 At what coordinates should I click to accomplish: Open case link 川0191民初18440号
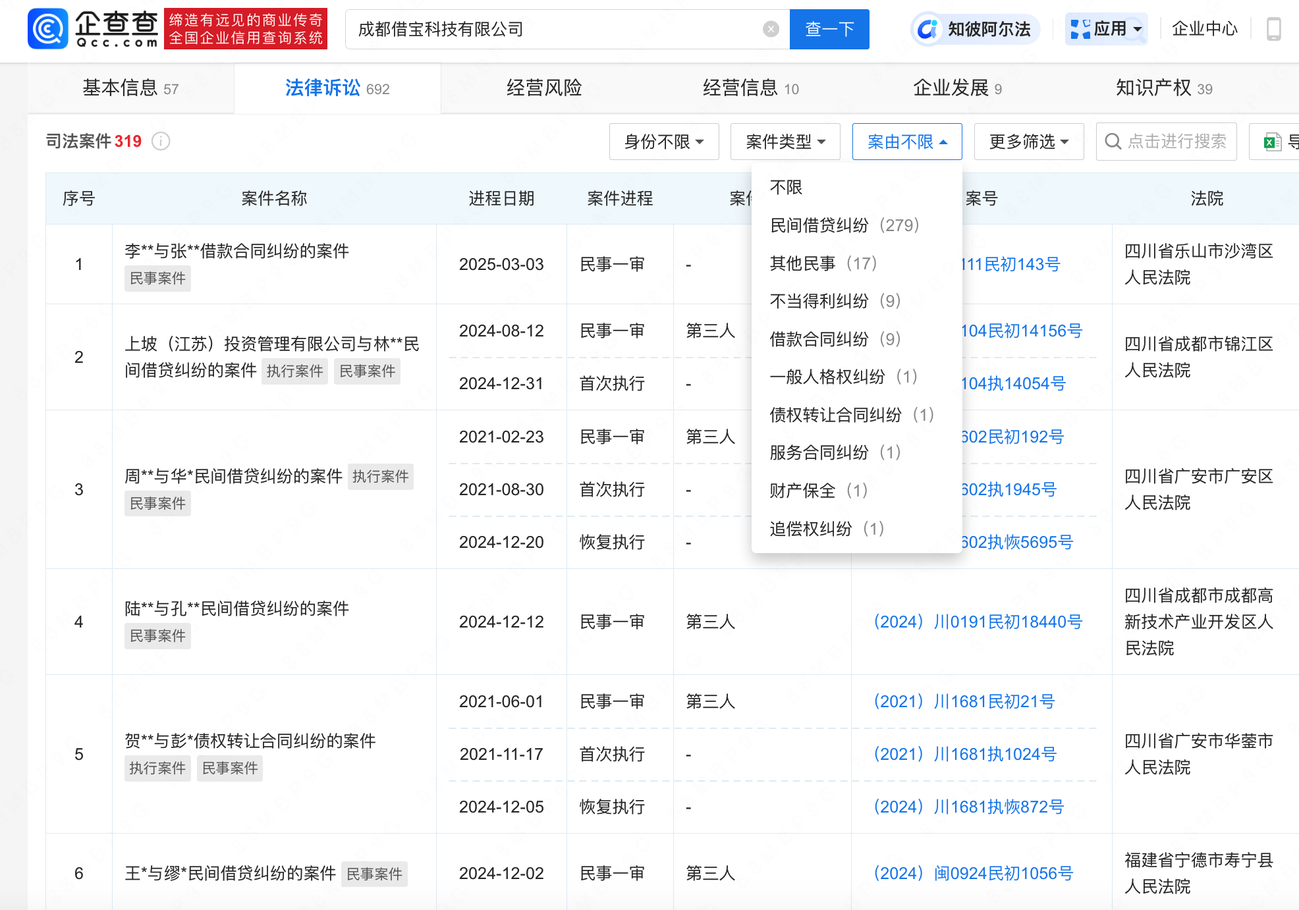[978, 622]
